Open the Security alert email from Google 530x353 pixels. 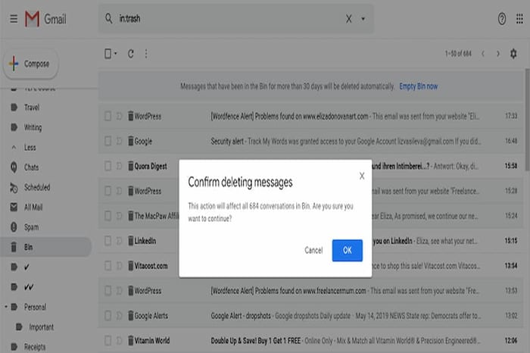coord(311,141)
